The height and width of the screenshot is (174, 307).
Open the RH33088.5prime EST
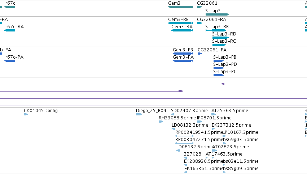161,122
